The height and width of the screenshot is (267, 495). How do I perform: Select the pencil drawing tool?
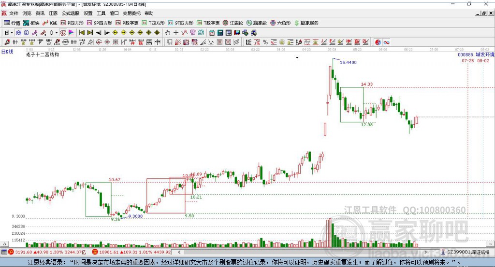(7, 42)
